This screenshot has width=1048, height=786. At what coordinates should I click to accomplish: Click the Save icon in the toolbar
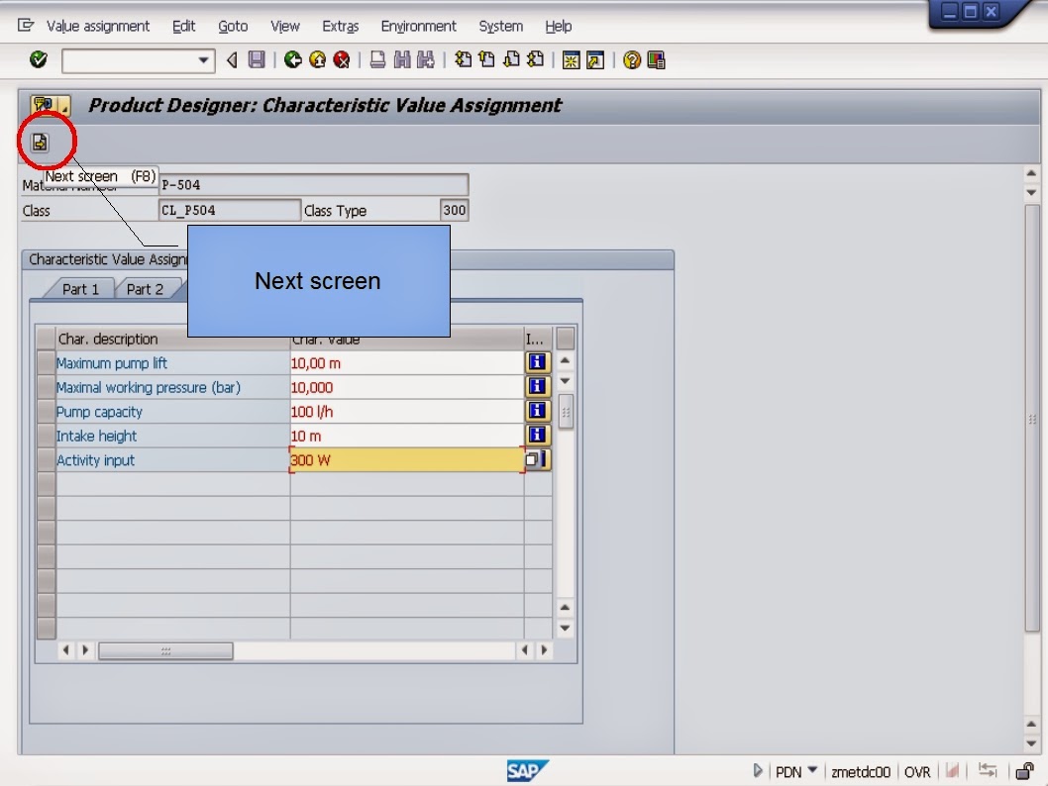click(256, 59)
